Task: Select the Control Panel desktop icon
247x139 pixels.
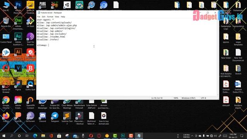Action: click(6, 38)
